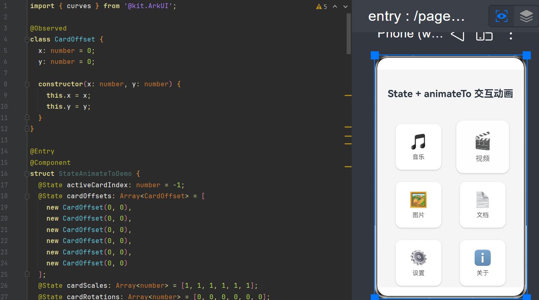Collapse the constructor block fold marker
The width and height of the screenshot is (539, 300).
pos(27,84)
